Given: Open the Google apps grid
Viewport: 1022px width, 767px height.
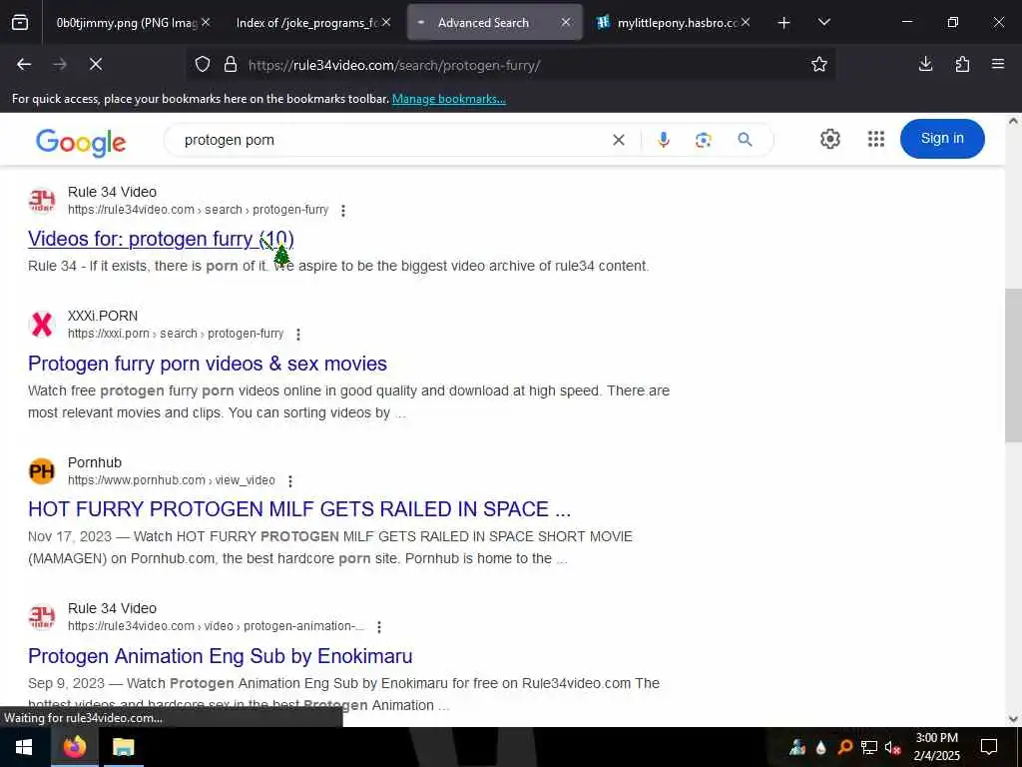Looking at the screenshot, I should click(x=876, y=139).
